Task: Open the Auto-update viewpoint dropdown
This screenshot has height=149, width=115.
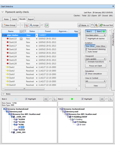Action: click(95, 59)
